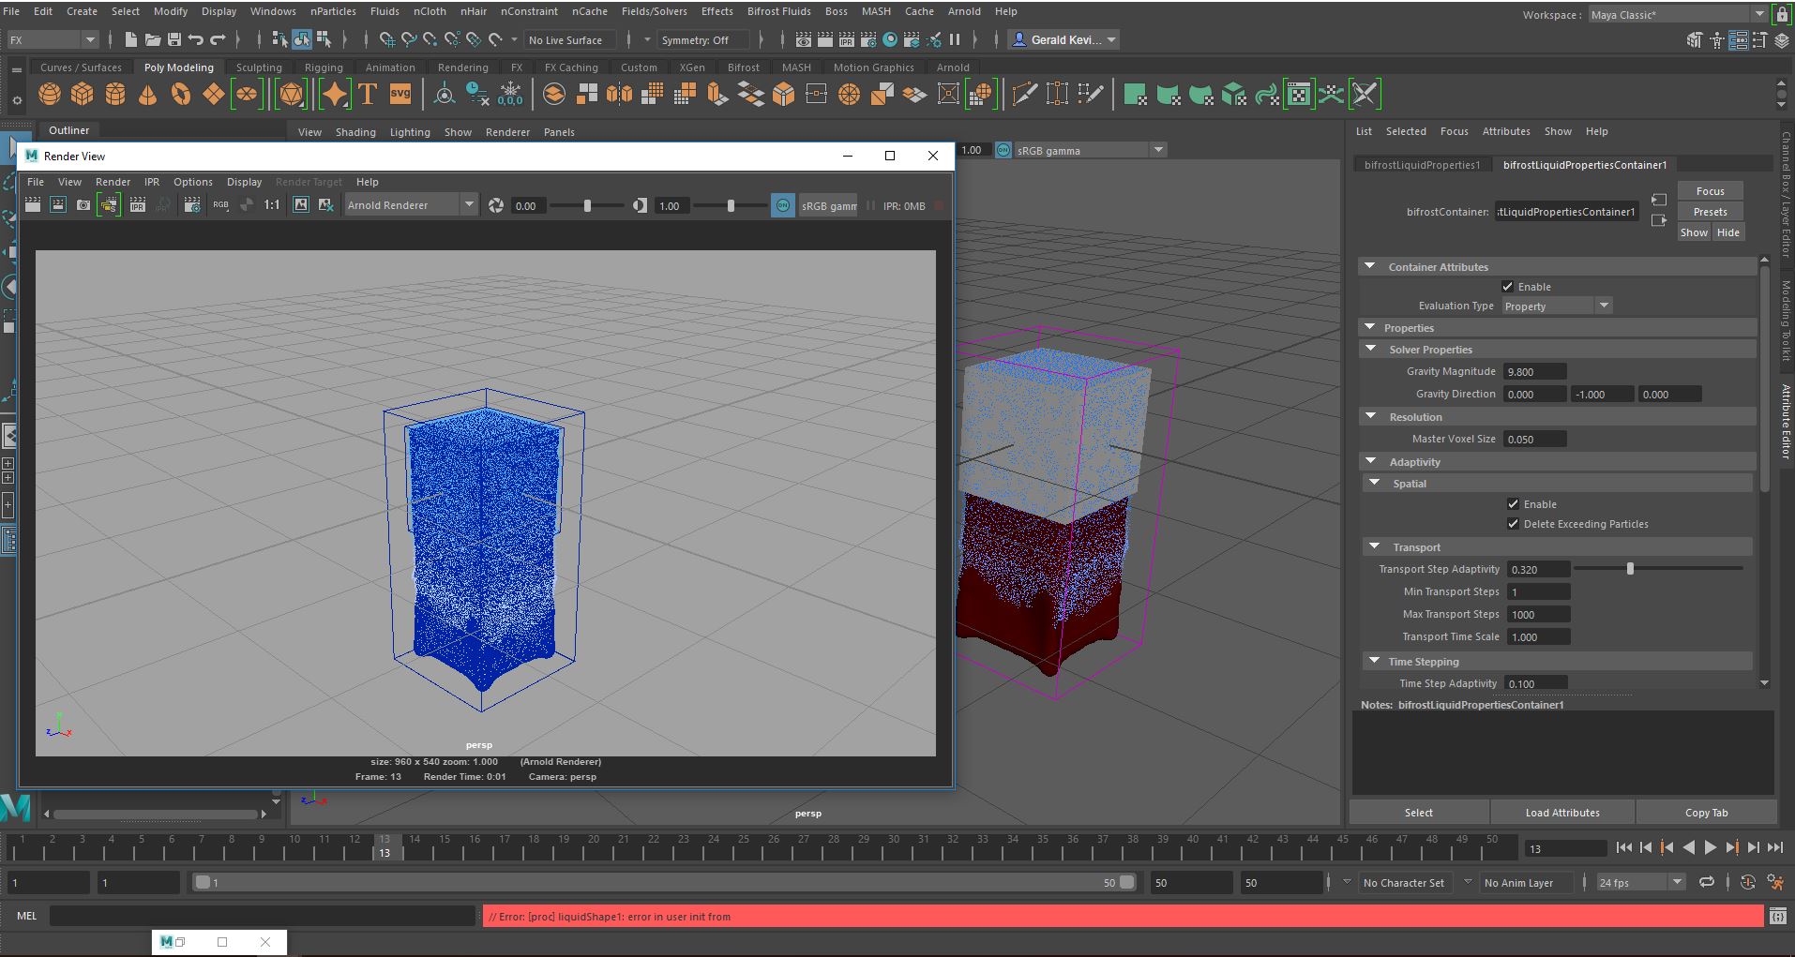Click the polygon cube shelf icon
This screenshot has height=957, width=1795.
click(x=83, y=94)
